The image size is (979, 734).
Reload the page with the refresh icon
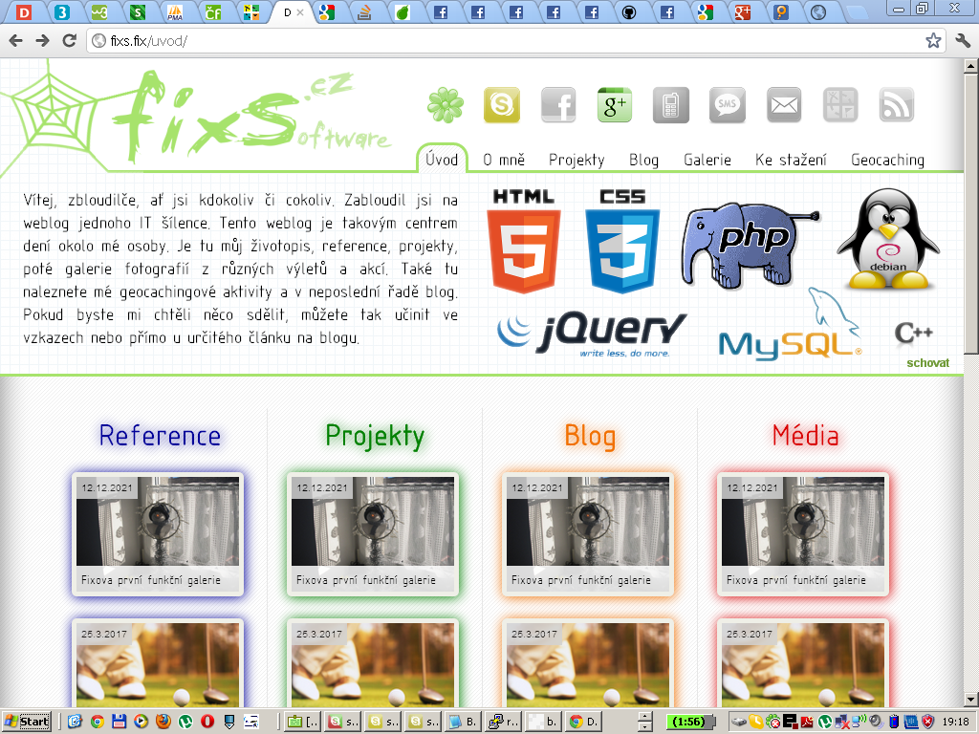(x=69, y=40)
